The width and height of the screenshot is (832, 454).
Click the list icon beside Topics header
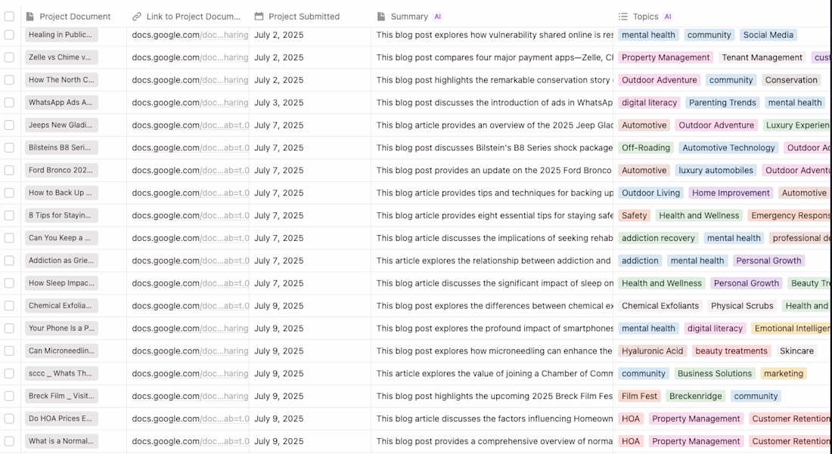(x=623, y=17)
